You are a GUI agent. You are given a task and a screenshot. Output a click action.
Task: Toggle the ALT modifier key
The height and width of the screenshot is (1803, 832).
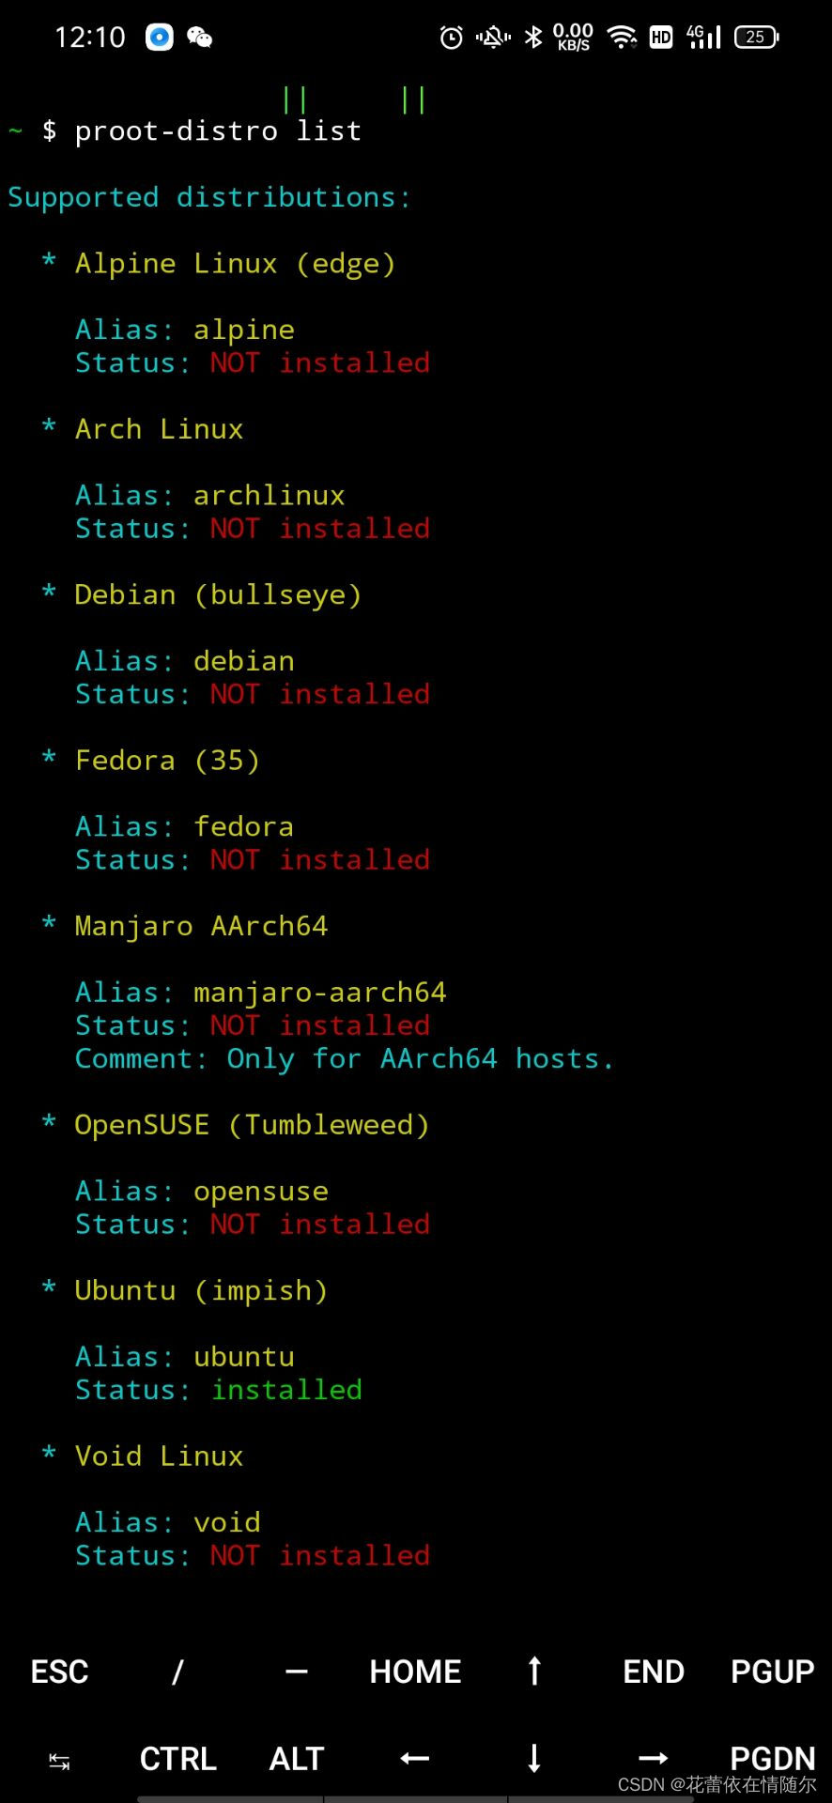(296, 1758)
